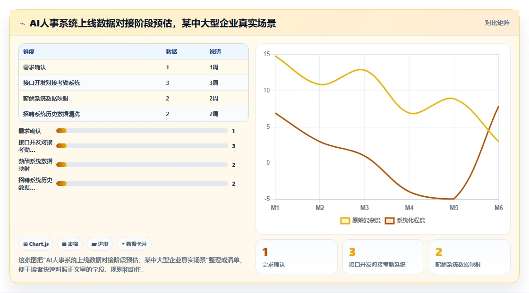Click the M3 axis label
This screenshot has height=293, width=529.
click(364, 208)
